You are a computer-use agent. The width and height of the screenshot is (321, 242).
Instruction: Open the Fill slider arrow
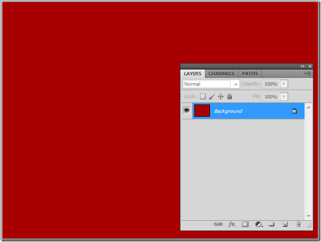(x=284, y=97)
